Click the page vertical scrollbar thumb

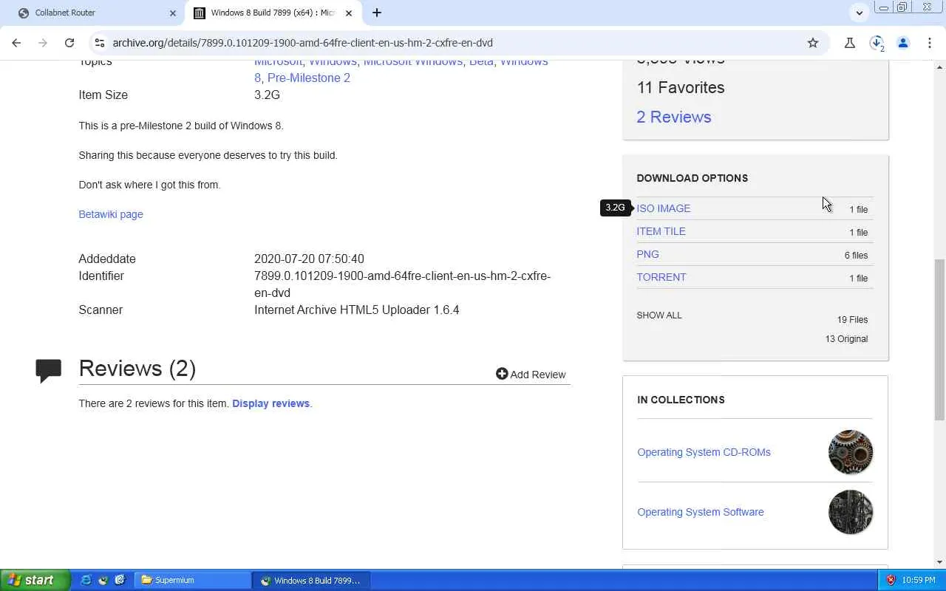pyautogui.click(x=939, y=339)
